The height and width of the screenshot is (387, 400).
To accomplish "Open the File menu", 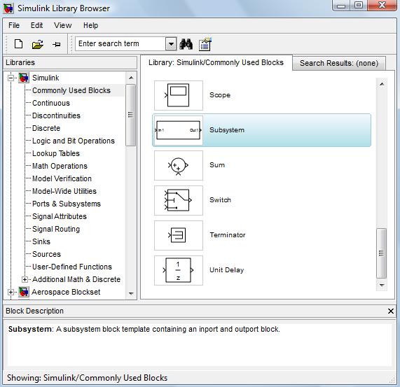I will pyautogui.click(x=14, y=25).
